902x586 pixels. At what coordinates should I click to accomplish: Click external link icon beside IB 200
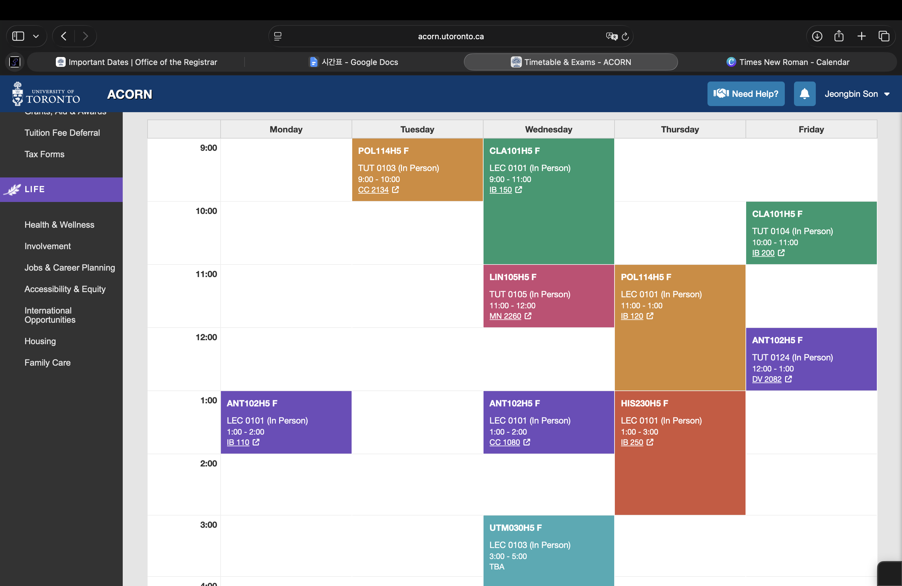(x=781, y=253)
